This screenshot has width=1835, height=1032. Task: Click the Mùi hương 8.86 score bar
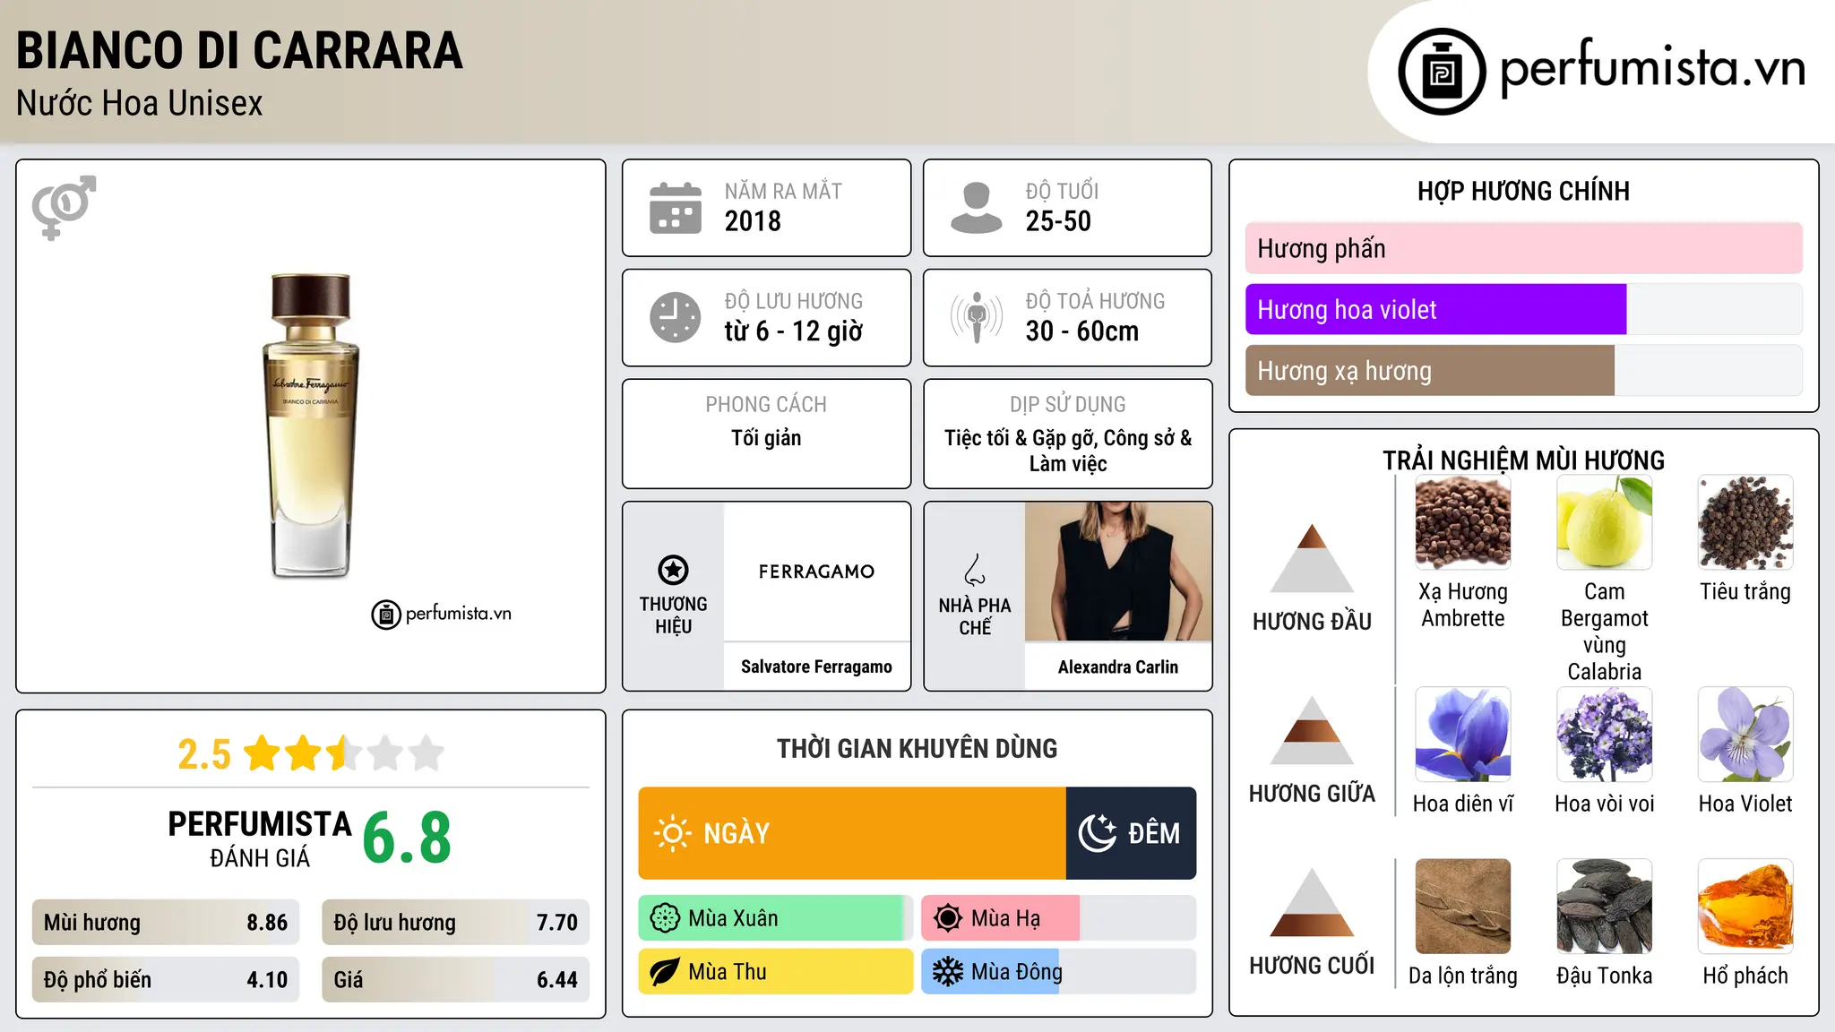tap(166, 923)
